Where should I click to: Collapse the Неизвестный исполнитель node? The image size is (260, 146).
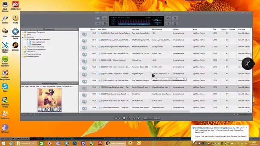pyautogui.click(x=25, y=40)
